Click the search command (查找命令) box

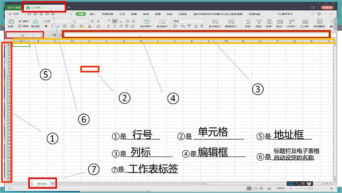[x=285, y=14]
